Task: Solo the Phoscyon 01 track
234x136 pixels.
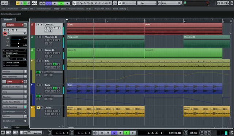Action: coord(42,37)
